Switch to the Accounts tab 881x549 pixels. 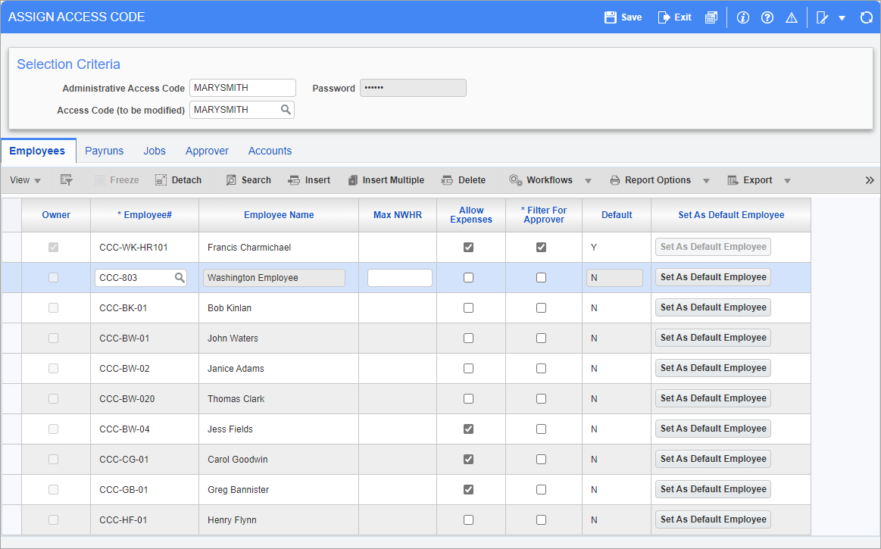pos(270,151)
